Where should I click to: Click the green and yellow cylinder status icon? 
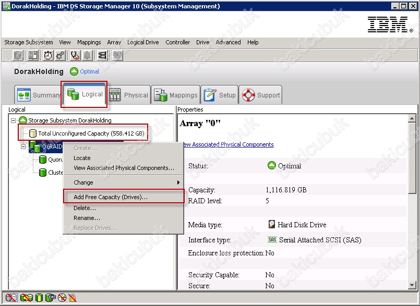coord(39,298)
